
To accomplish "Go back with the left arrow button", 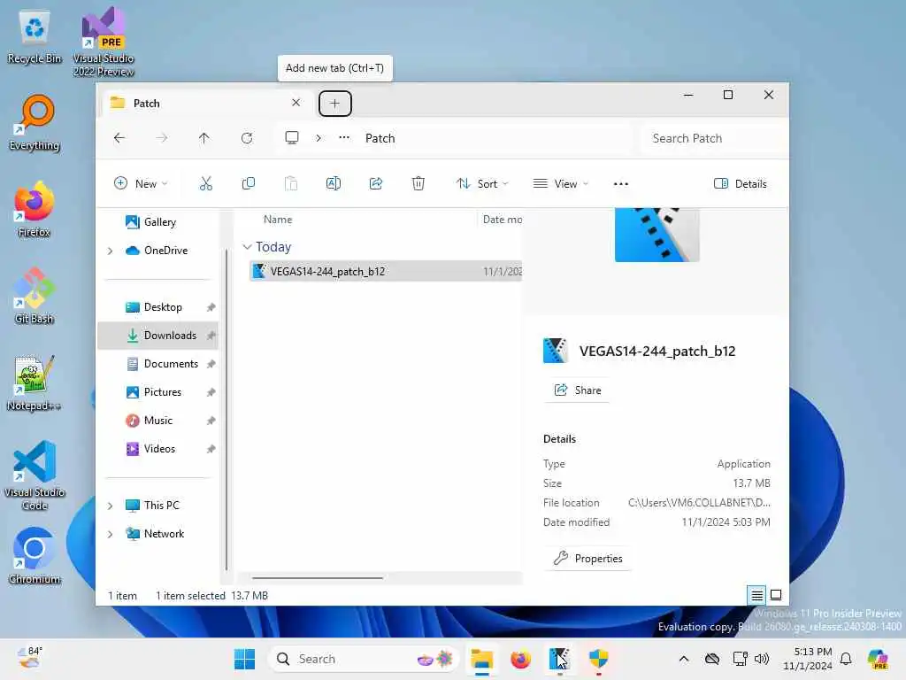I will (x=119, y=138).
